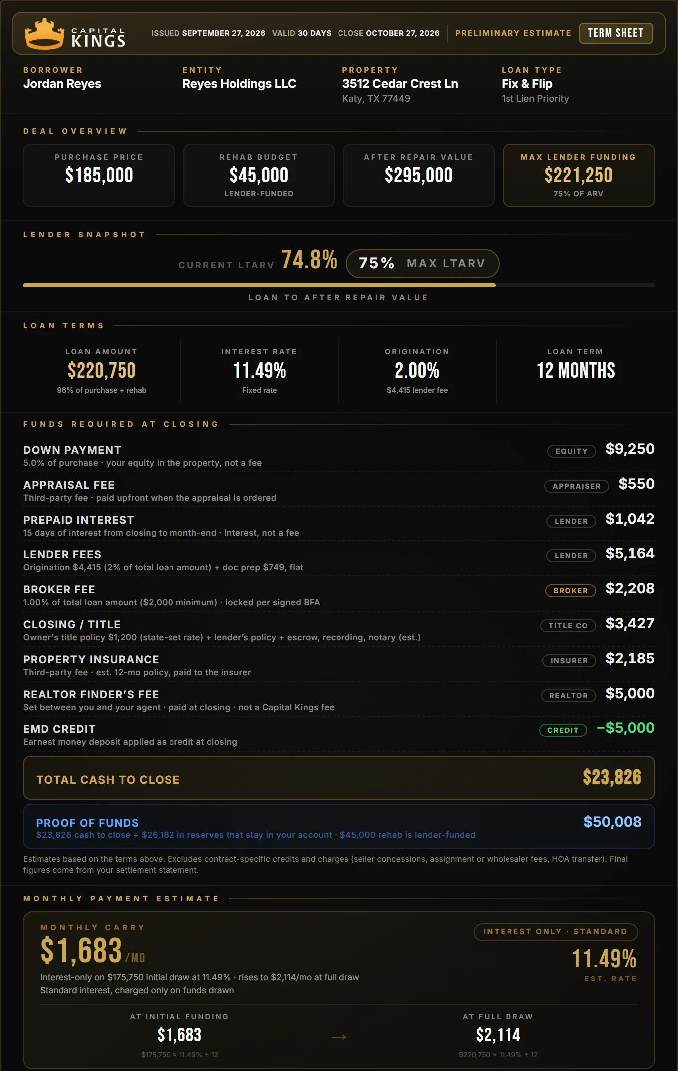
Task: Select the Rehab Budget $45,000 card
Action: (259, 176)
